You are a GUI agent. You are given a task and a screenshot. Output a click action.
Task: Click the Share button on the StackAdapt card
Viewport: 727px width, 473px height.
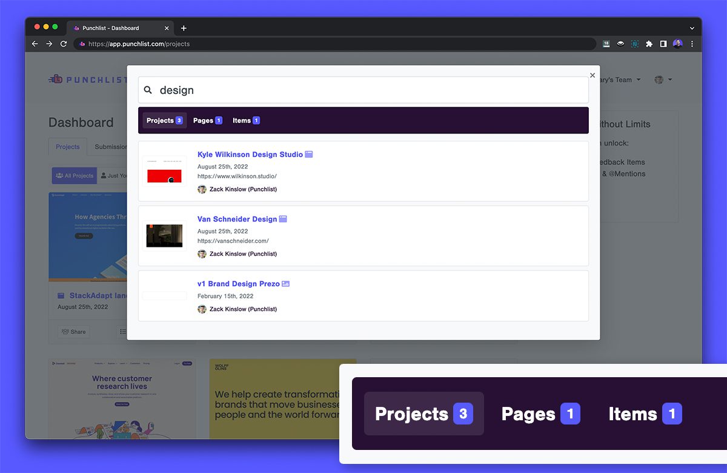pos(73,332)
